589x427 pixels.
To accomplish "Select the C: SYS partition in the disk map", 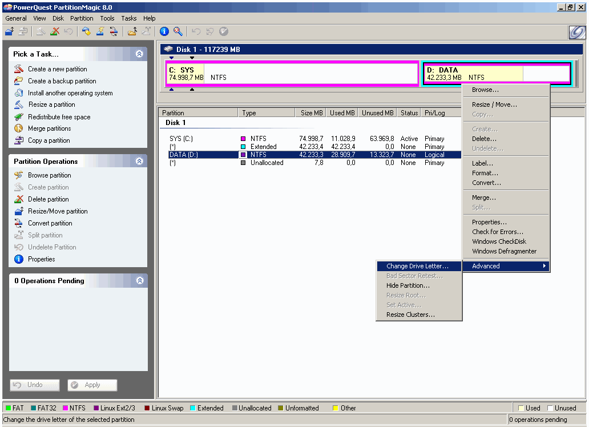I will point(292,74).
